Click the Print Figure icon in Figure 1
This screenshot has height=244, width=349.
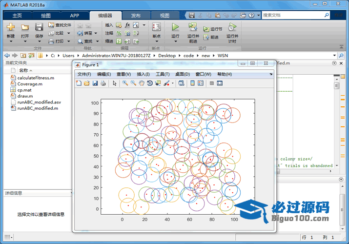[103, 83]
